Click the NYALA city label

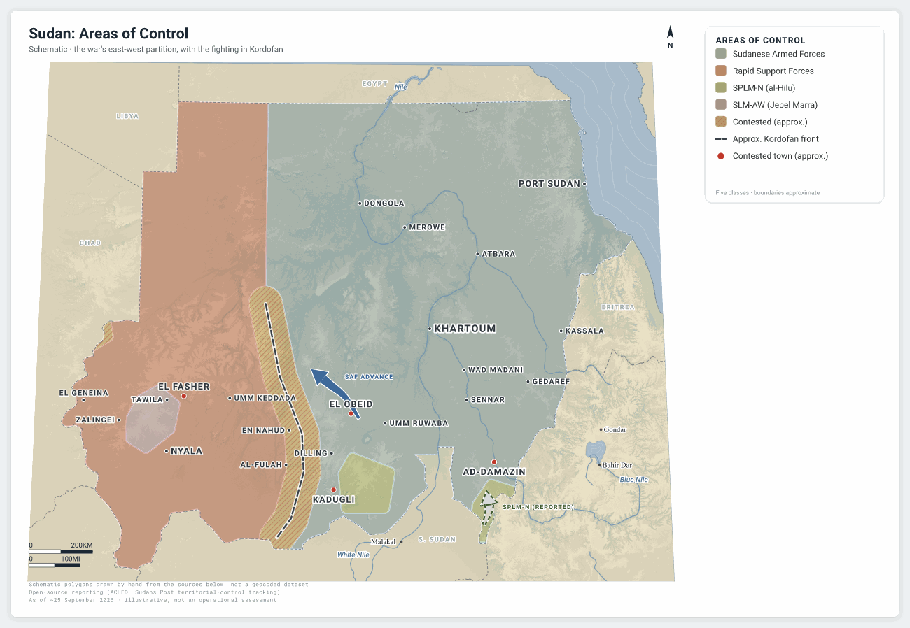coord(187,451)
